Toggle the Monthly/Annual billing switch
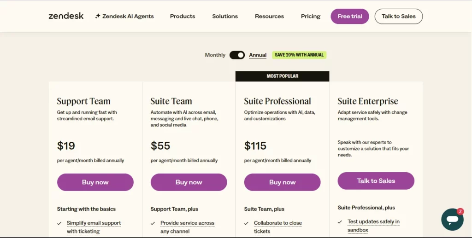The width and height of the screenshot is (472, 238). coord(237,55)
